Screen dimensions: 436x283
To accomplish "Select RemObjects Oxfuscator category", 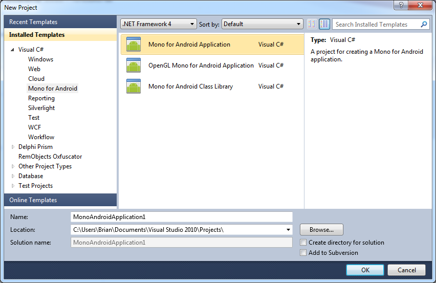I will click(50, 157).
